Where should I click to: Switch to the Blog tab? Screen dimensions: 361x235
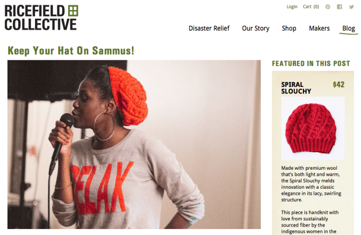348,28
